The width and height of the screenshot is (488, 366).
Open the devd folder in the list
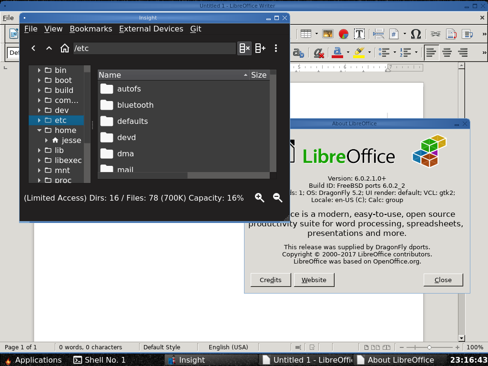[126, 138]
